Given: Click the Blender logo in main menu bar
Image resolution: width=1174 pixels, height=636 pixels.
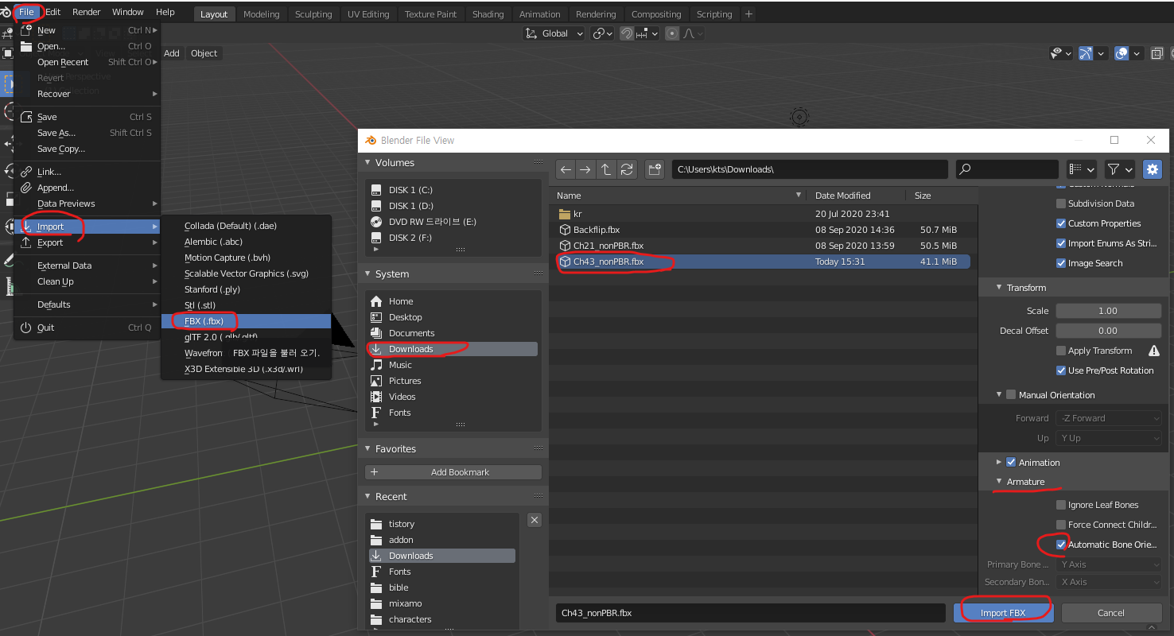Looking at the screenshot, I should (6, 12).
